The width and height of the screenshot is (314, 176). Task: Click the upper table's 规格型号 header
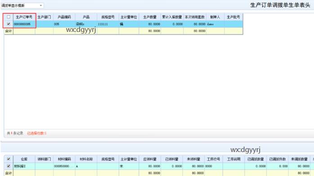pyautogui.click(x=108, y=17)
